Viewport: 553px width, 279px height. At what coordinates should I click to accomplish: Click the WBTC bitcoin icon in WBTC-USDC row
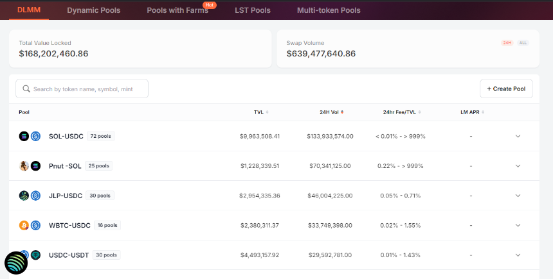24,225
